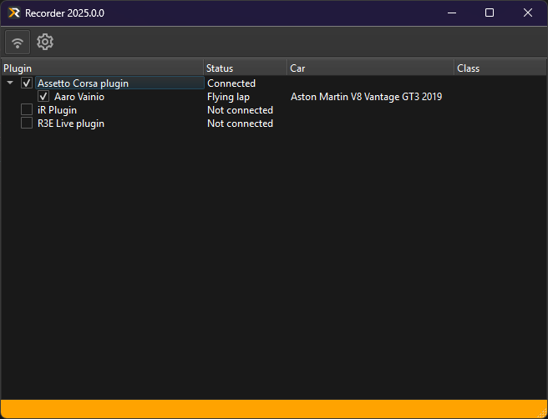Open settings via the gear icon

[x=45, y=43]
